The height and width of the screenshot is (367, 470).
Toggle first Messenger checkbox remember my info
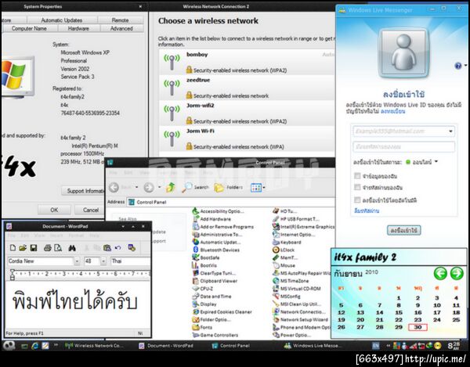[x=357, y=176]
